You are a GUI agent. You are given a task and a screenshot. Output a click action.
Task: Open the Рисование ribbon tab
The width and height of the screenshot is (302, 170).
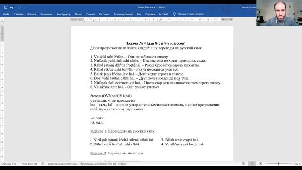[x=46, y=14]
